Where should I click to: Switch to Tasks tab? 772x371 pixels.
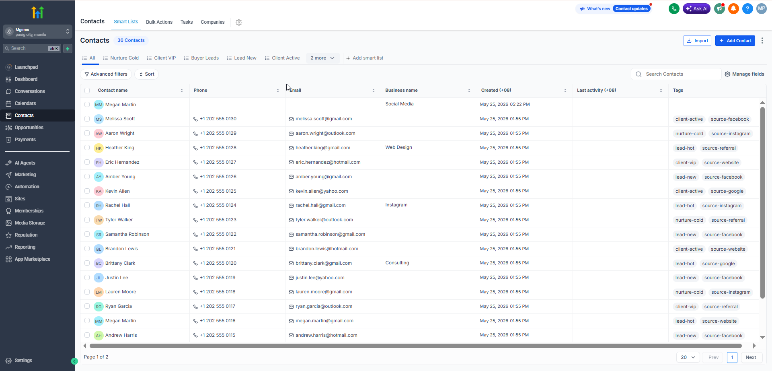click(187, 22)
